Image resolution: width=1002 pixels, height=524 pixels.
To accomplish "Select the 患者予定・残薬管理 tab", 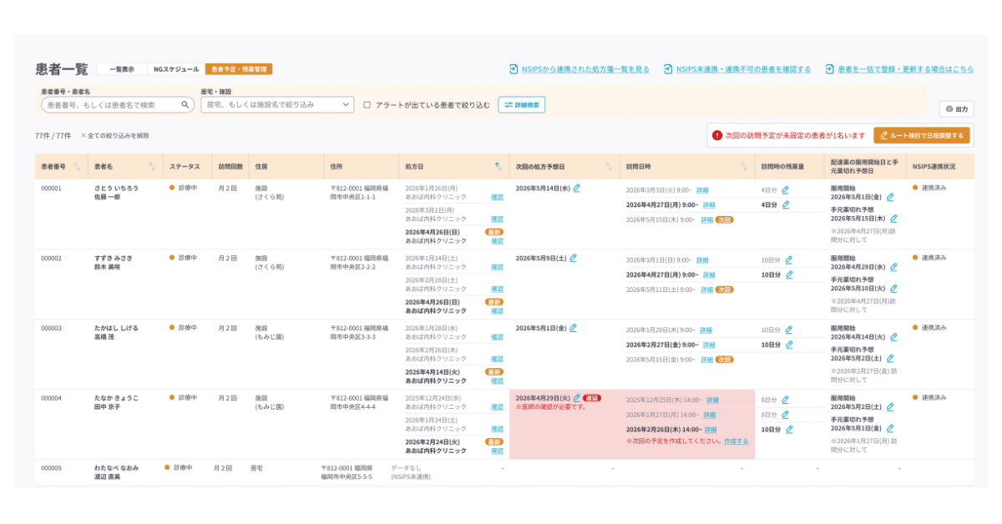I will point(239,69).
